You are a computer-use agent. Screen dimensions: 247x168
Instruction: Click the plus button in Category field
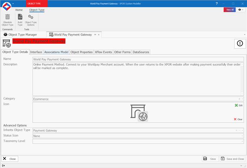point(239,99)
